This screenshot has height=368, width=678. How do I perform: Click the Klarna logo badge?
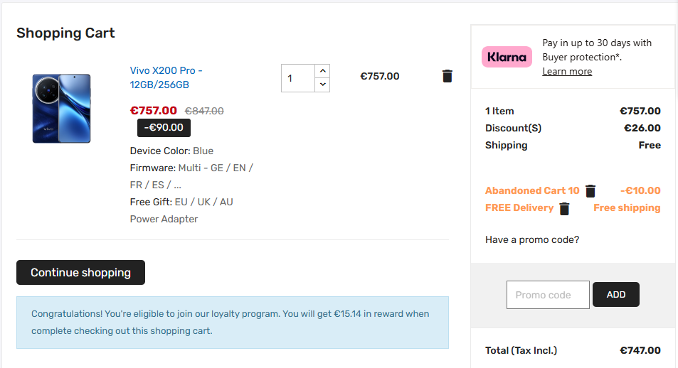coord(507,57)
